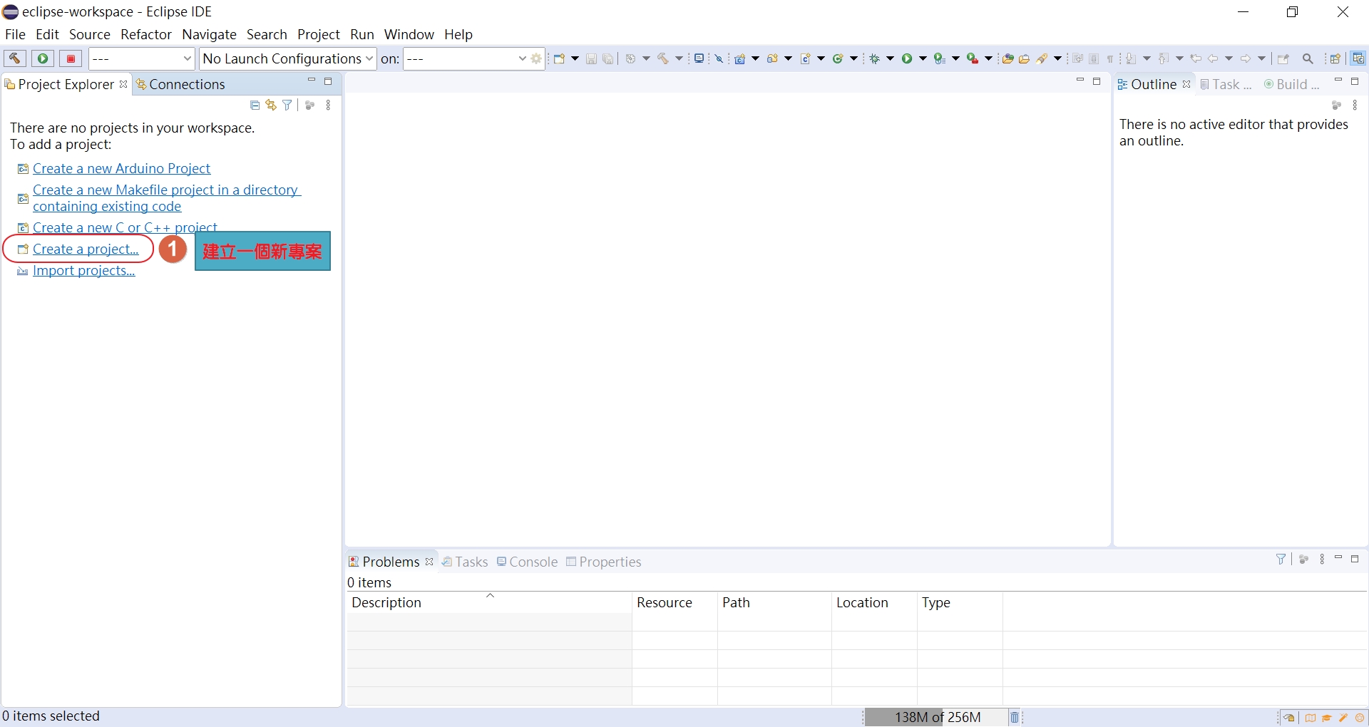The image size is (1369, 727).
Task: Click the magnifier Quick Access search icon
Action: [x=1308, y=58]
